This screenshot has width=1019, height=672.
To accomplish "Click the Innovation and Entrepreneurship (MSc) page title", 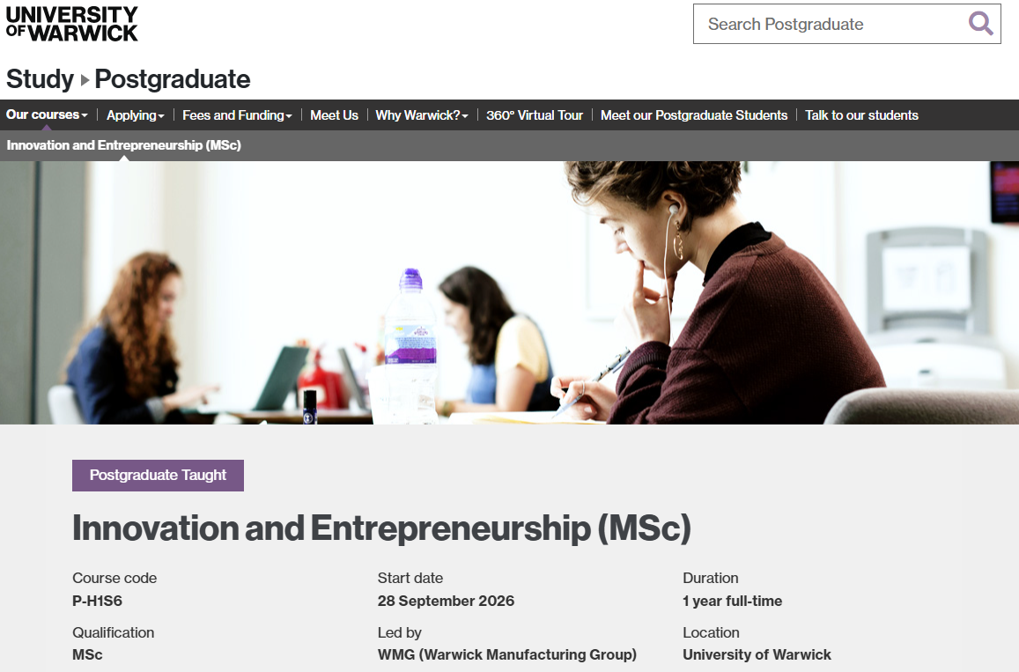I will pos(381,528).
